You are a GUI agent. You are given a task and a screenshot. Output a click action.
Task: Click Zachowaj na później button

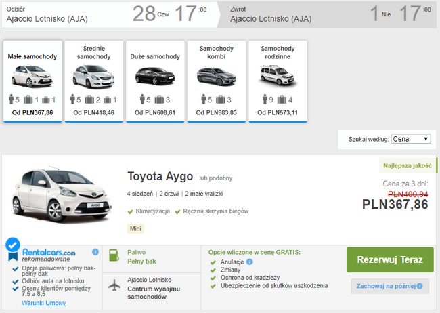pos(390,286)
